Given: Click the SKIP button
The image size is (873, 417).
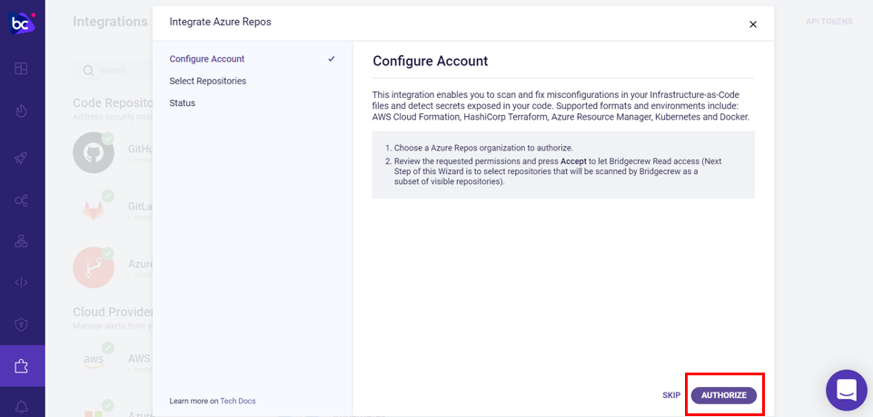Looking at the screenshot, I should coord(671,395).
